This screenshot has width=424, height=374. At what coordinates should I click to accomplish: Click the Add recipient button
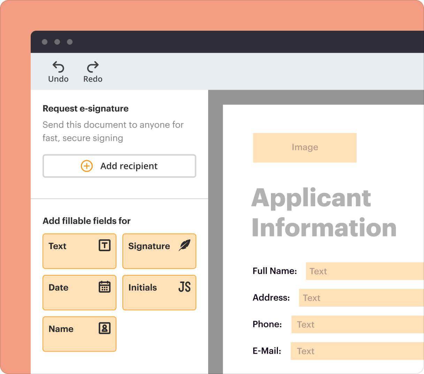pyautogui.click(x=119, y=166)
